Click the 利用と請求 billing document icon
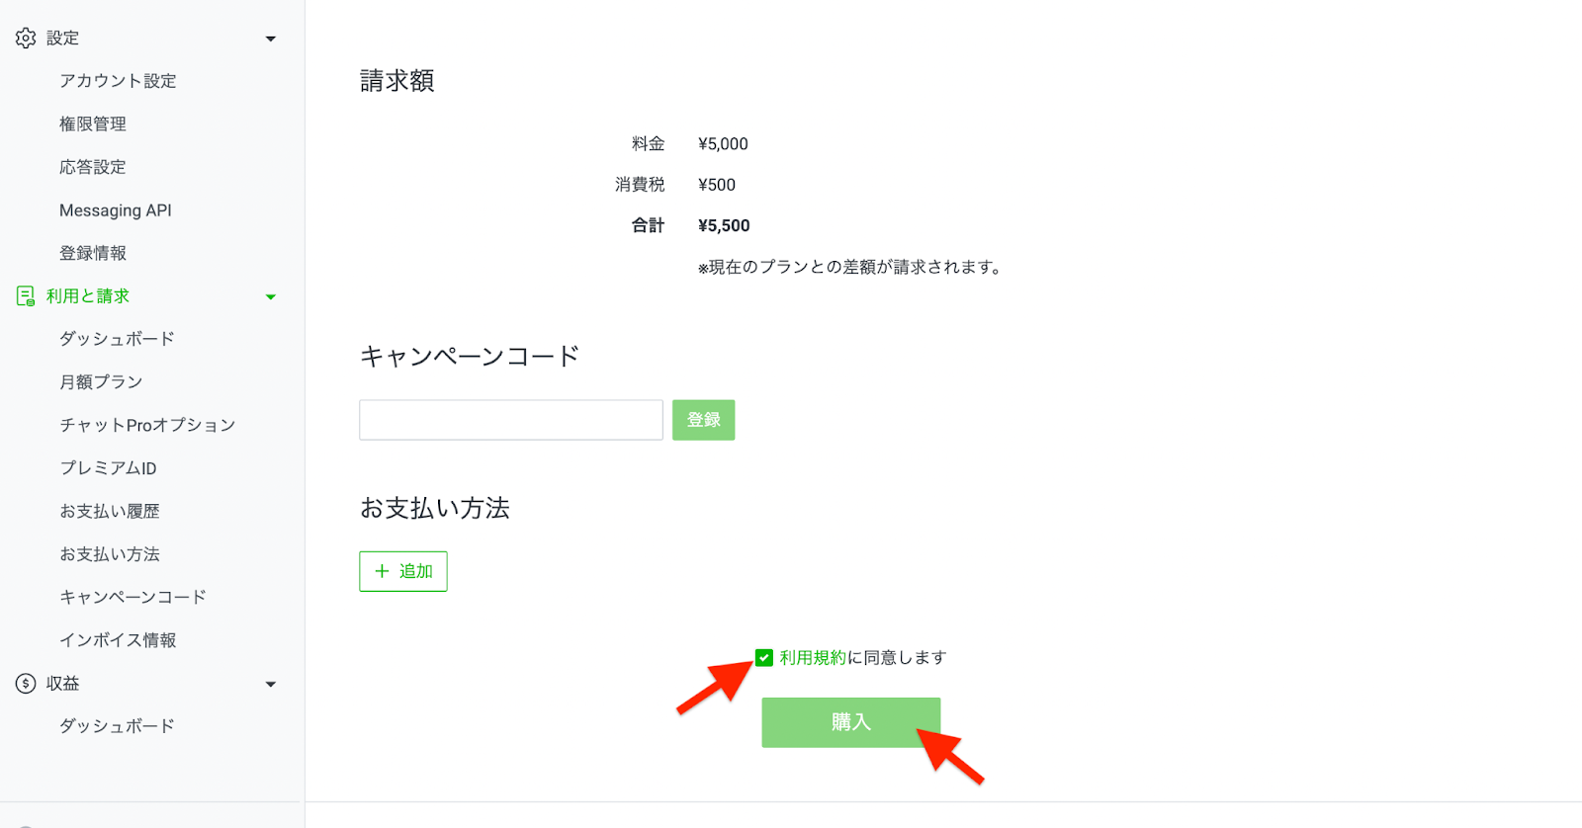The height and width of the screenshot is (828, 1582). point(26,296)
